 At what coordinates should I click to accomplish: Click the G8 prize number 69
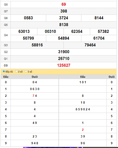pyautogui.click(x=64, y=4)
